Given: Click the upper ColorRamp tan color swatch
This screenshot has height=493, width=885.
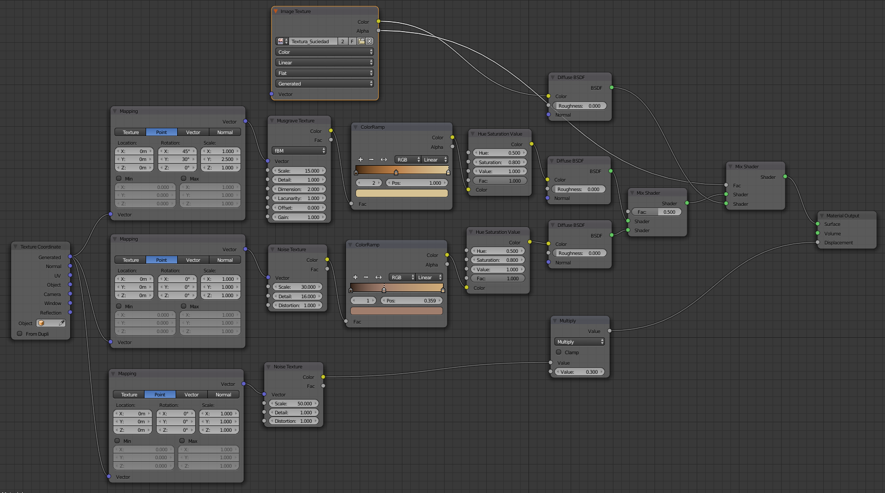Looking at the screenshot, I should (402, 193).
